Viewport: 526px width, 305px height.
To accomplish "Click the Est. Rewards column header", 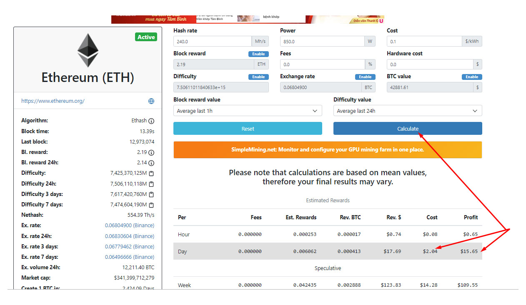I will click(301, 217).
